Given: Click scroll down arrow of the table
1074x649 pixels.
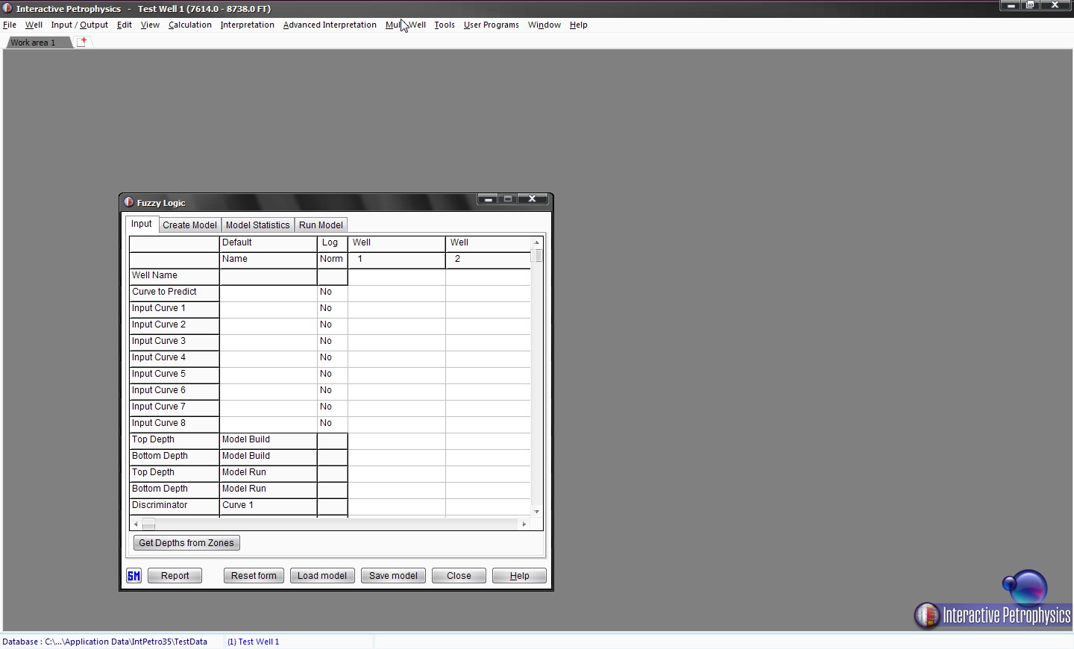Looking at the screenshot, I should click(x=537, y=512).
